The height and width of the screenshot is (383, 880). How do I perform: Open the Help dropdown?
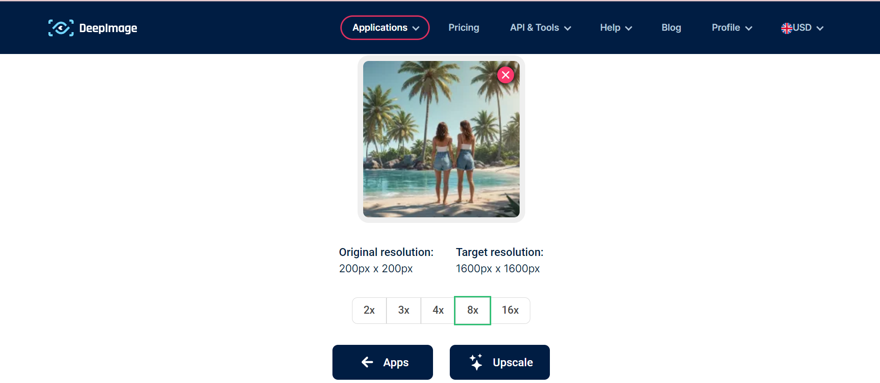[616, 27]
